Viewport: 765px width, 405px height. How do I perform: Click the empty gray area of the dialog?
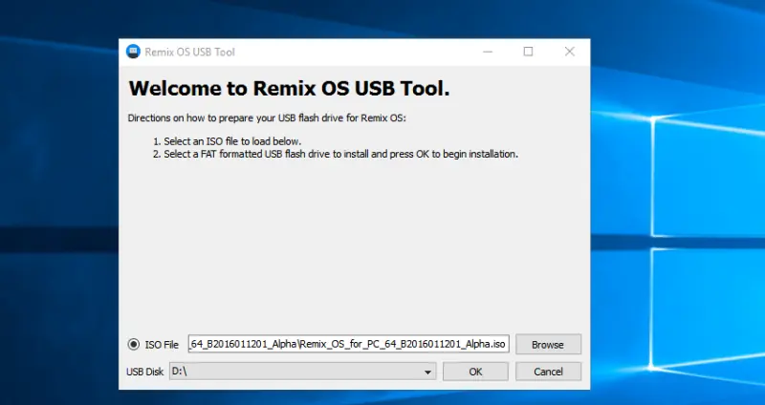[354, 244]
